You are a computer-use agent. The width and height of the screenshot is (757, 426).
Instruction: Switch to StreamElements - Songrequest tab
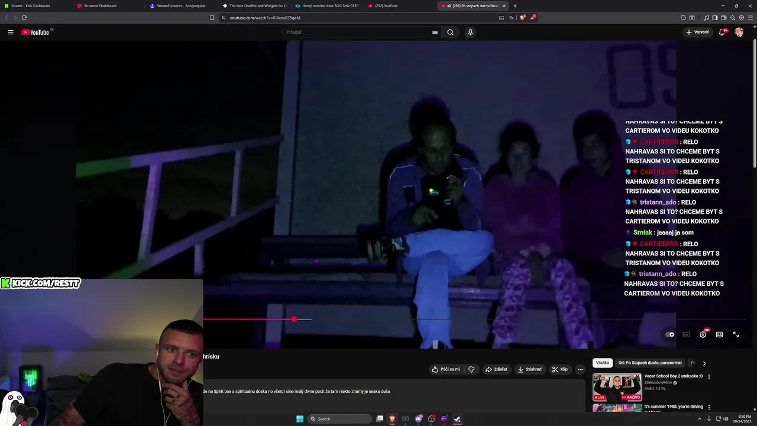click(179, 6)
